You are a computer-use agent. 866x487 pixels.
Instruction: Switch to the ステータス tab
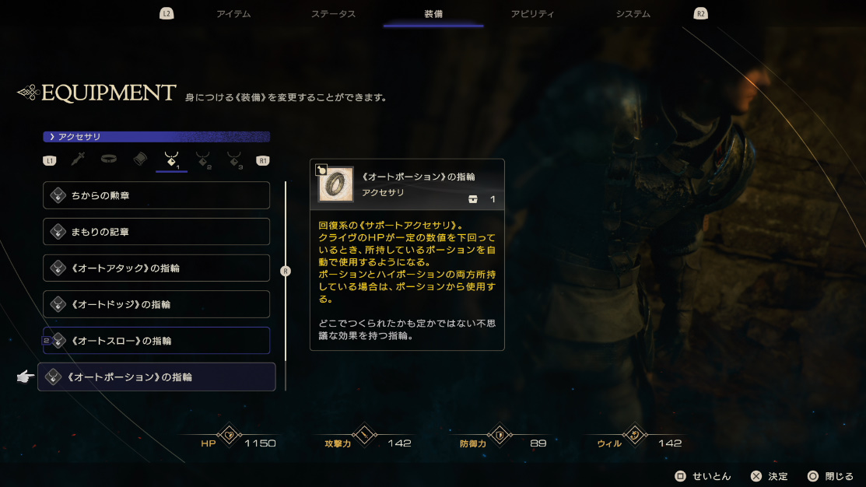(x=333, y=14)
